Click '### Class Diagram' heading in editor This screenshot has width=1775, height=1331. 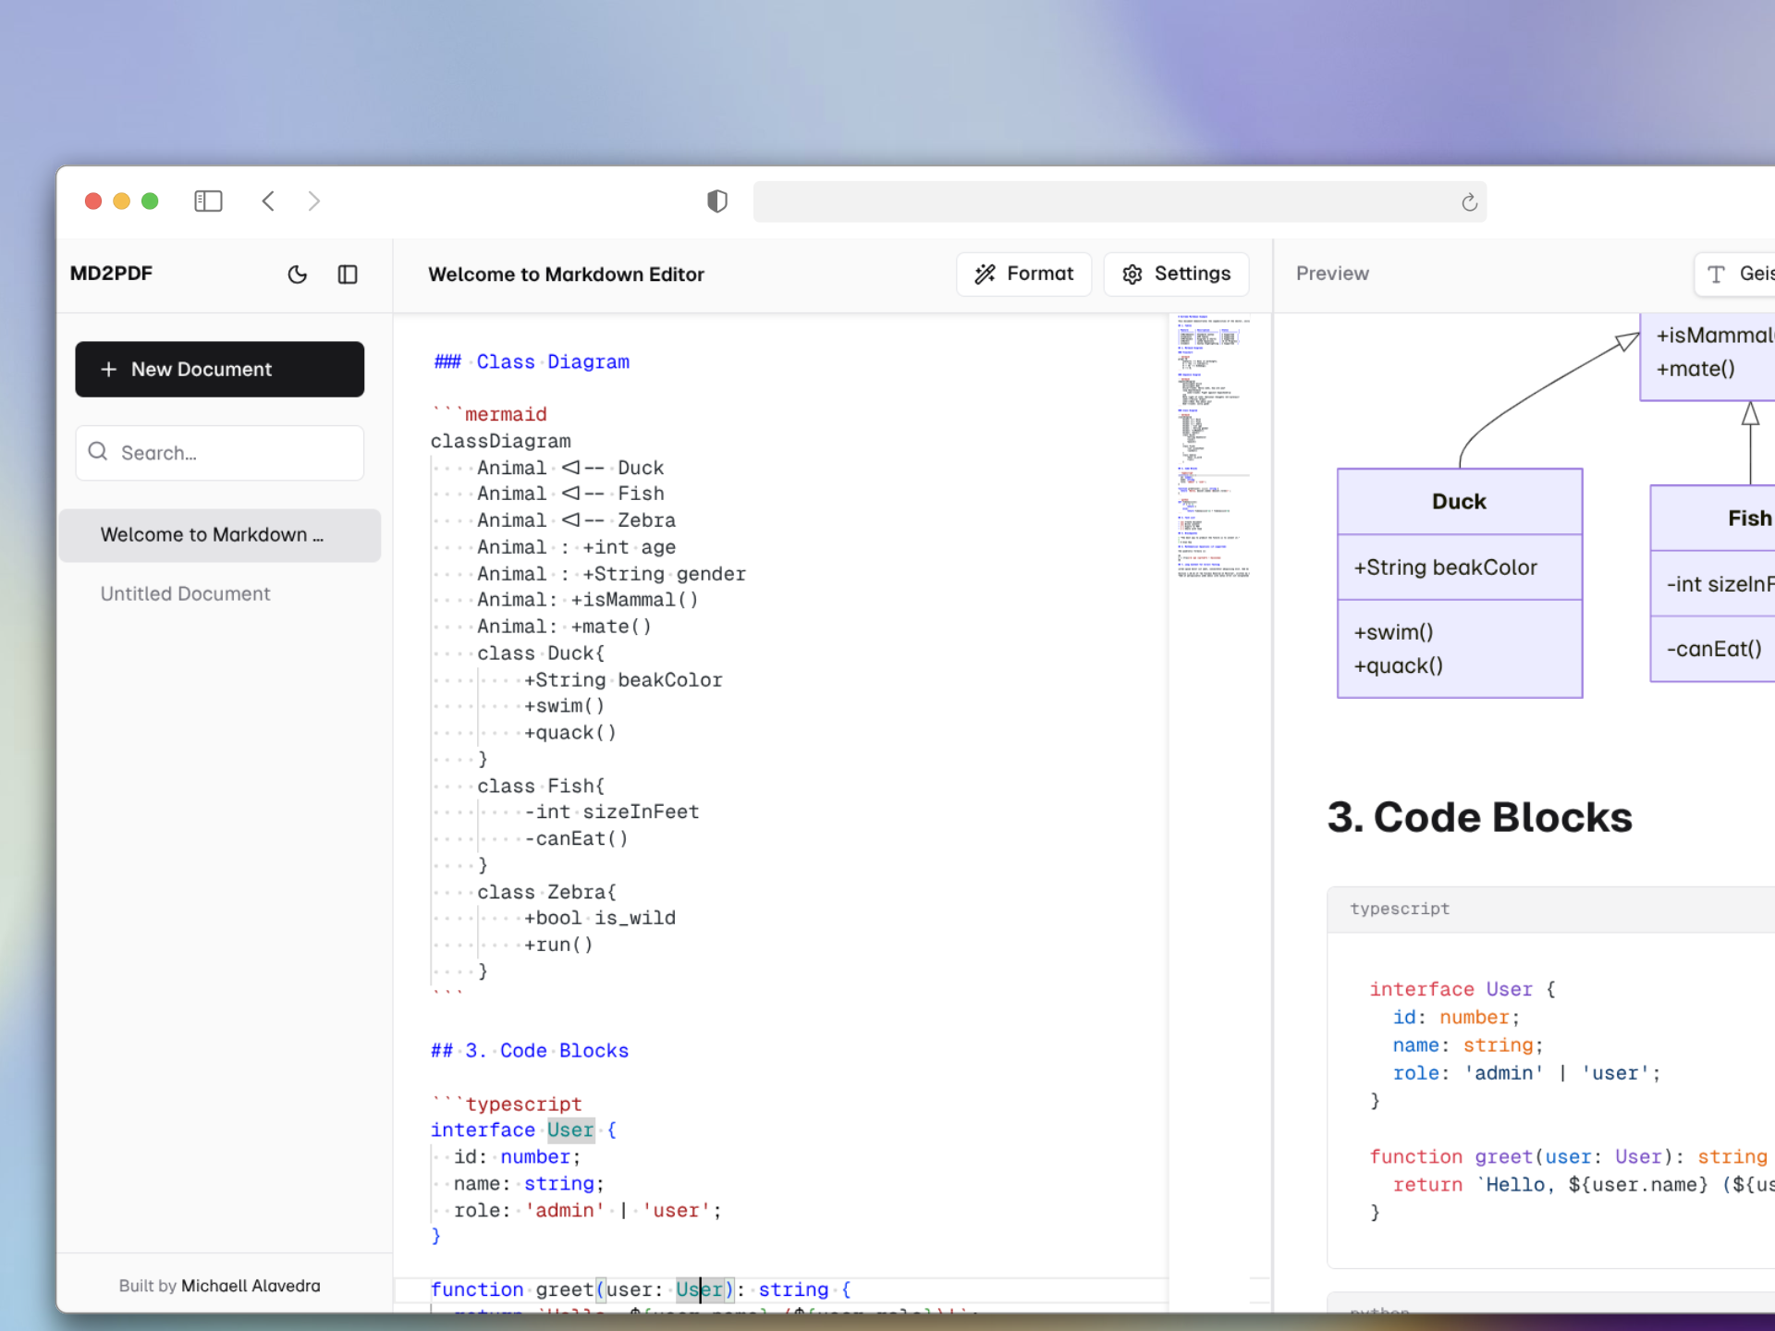coord(532,362)
